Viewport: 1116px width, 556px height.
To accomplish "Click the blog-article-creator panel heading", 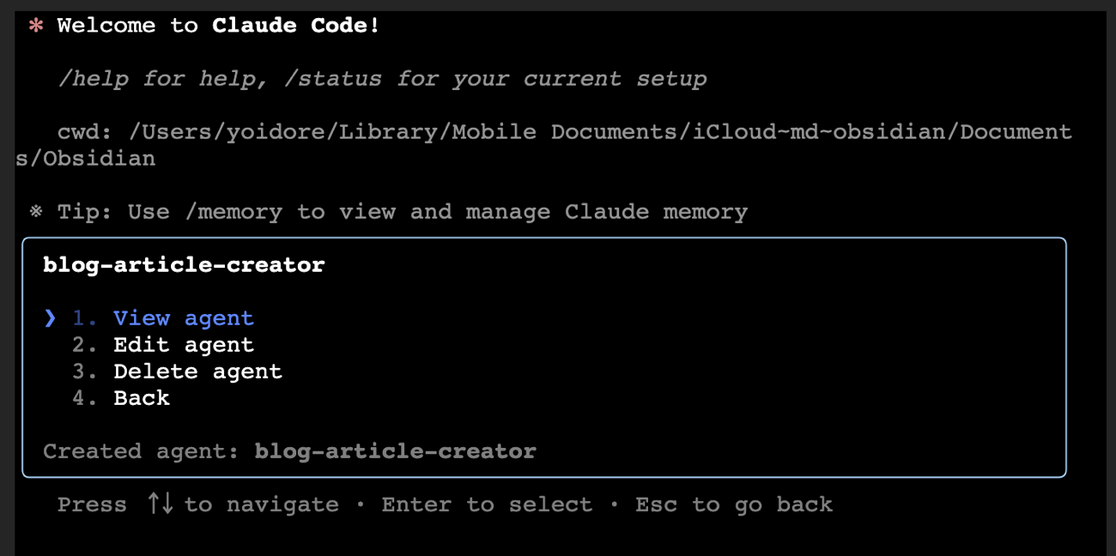I will click(x=184, y=265).
